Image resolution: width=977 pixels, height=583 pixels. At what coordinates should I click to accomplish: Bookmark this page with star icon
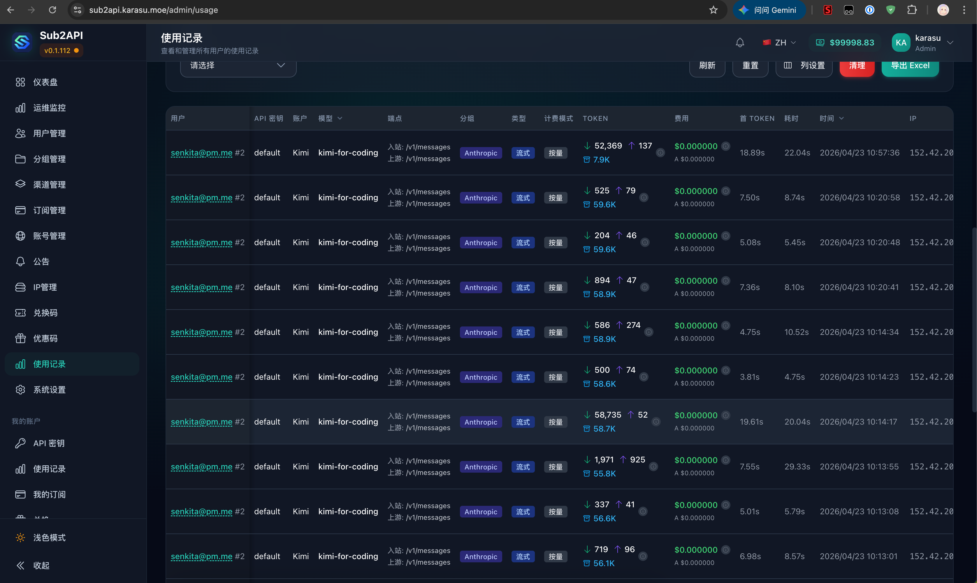tap(713, 10)
